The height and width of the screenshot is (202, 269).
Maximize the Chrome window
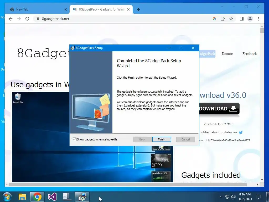tap(246, 7)
